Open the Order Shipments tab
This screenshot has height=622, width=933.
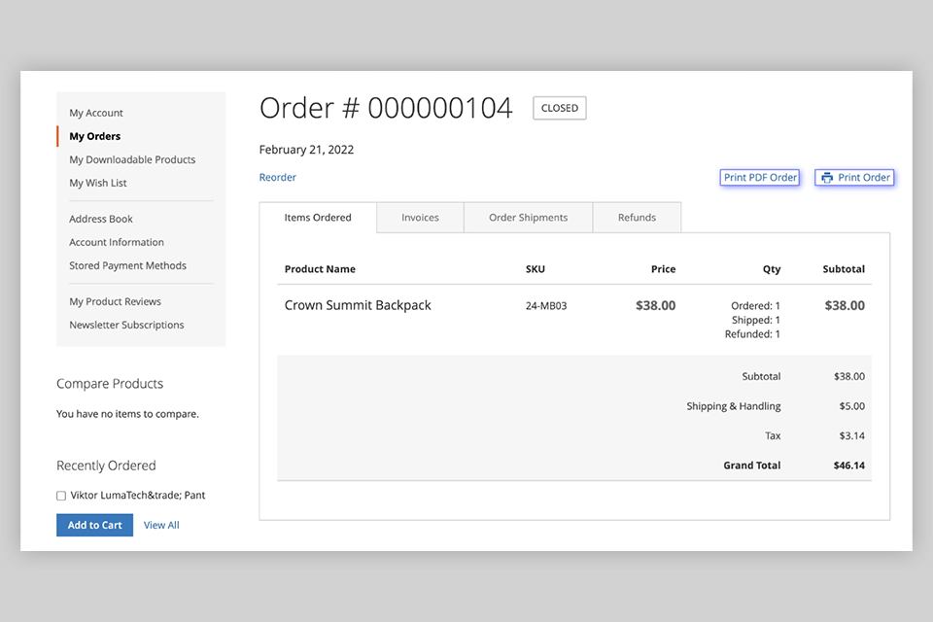tap(529, 218)
